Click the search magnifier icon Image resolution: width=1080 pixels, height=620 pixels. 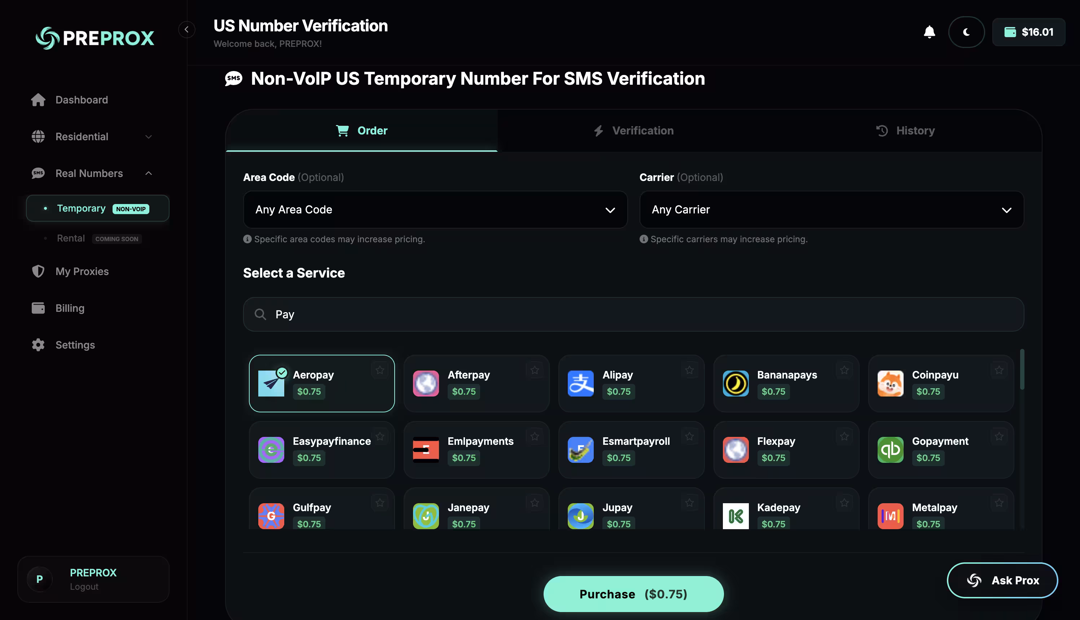coord(260,314)
